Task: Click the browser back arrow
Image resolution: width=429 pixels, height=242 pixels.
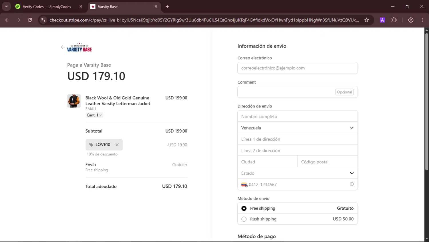Action: click(7, 20)
